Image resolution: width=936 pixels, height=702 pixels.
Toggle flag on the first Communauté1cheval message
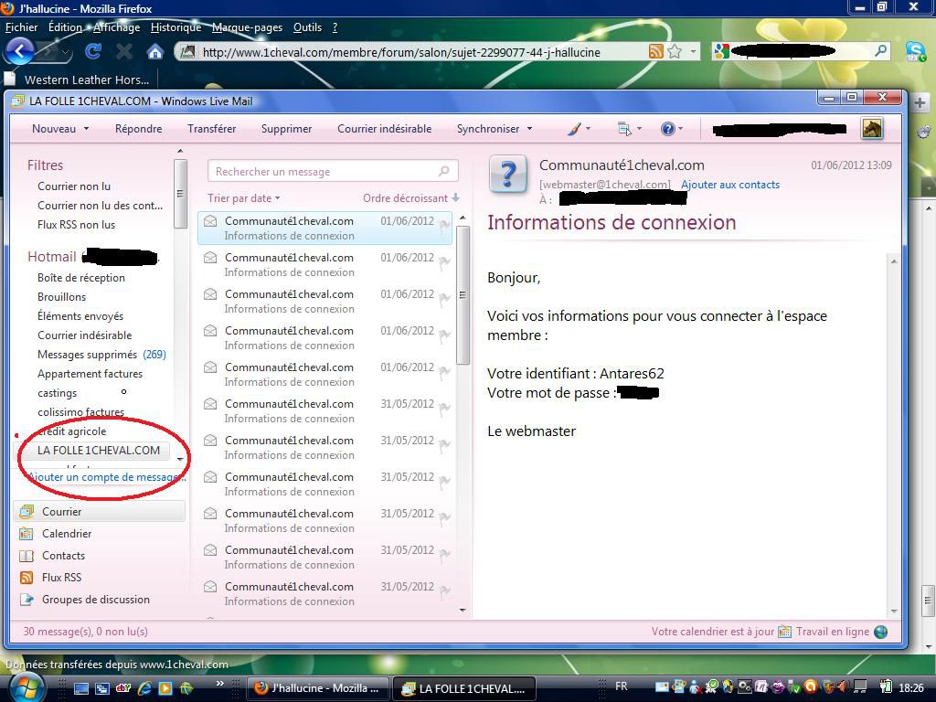(444, 226)
